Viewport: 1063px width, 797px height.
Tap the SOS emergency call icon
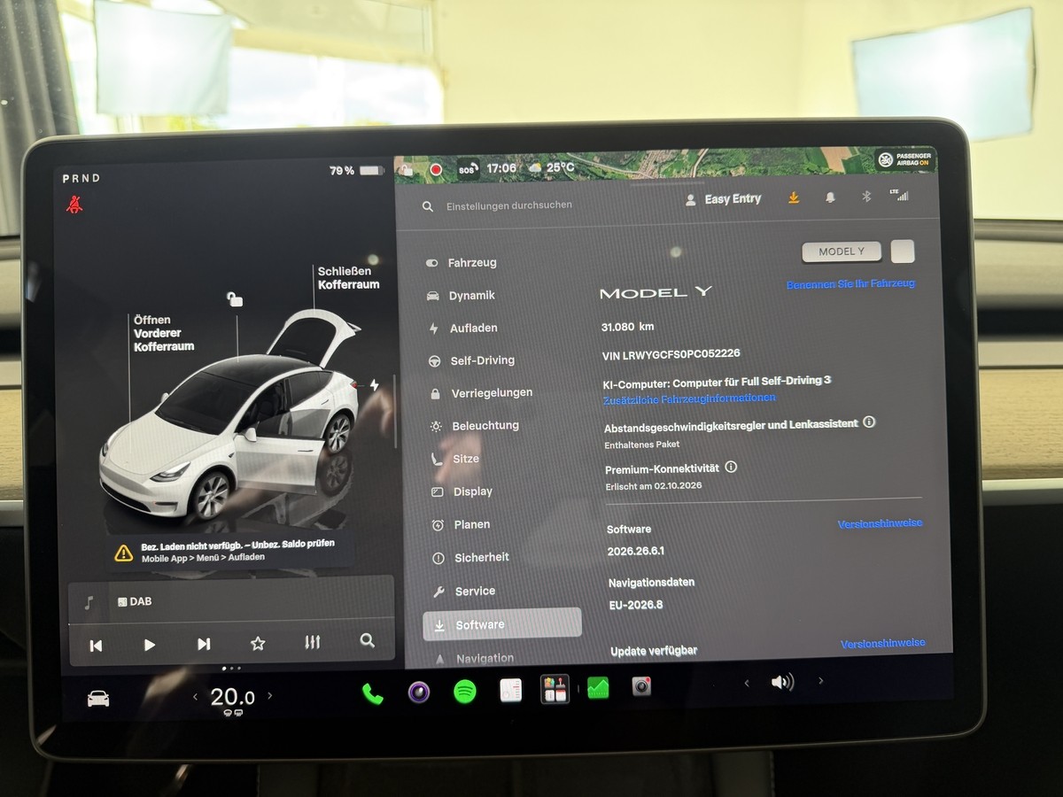point(468,168)
